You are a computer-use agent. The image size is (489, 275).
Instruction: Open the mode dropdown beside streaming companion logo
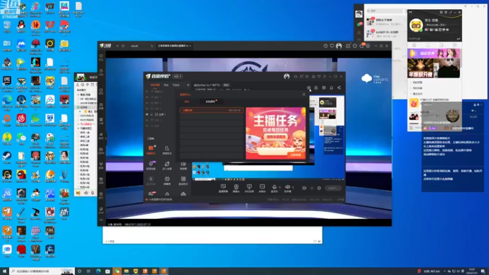[177, 76]
